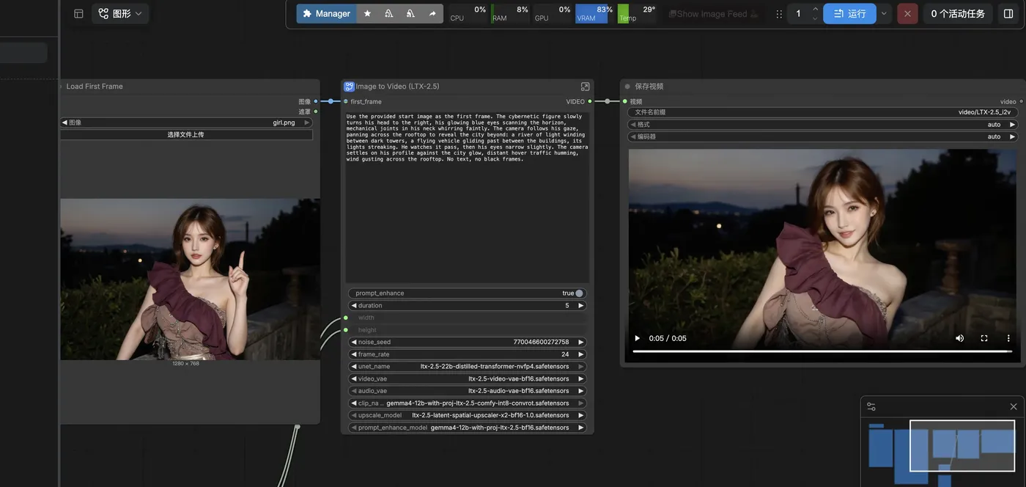This screenshot has width=1026, height=487.
Task: Decrease frame_rate with left arrow
Action: [x=354, y=354]
